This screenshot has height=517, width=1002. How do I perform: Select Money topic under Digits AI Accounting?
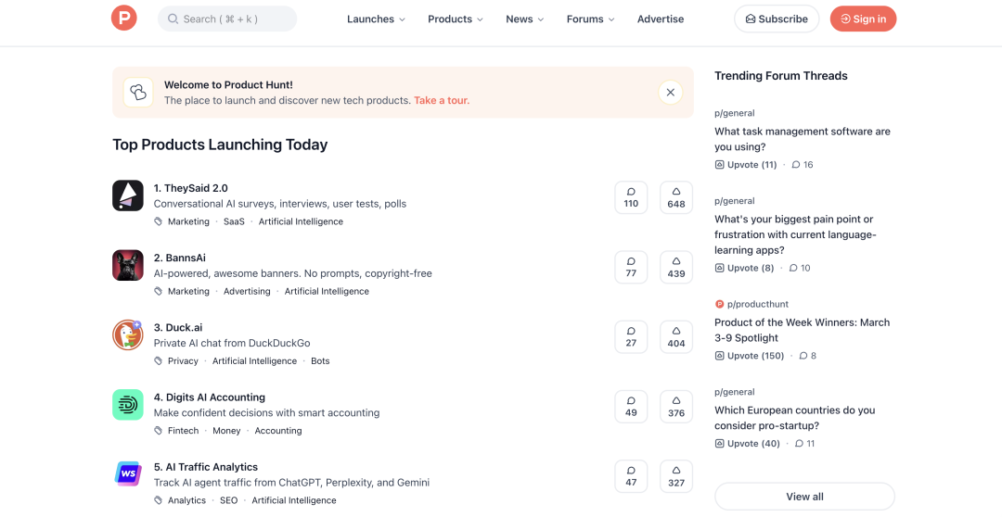227,431
